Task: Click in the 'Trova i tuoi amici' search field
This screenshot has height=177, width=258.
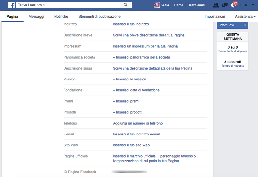Action: pos(68,5)
